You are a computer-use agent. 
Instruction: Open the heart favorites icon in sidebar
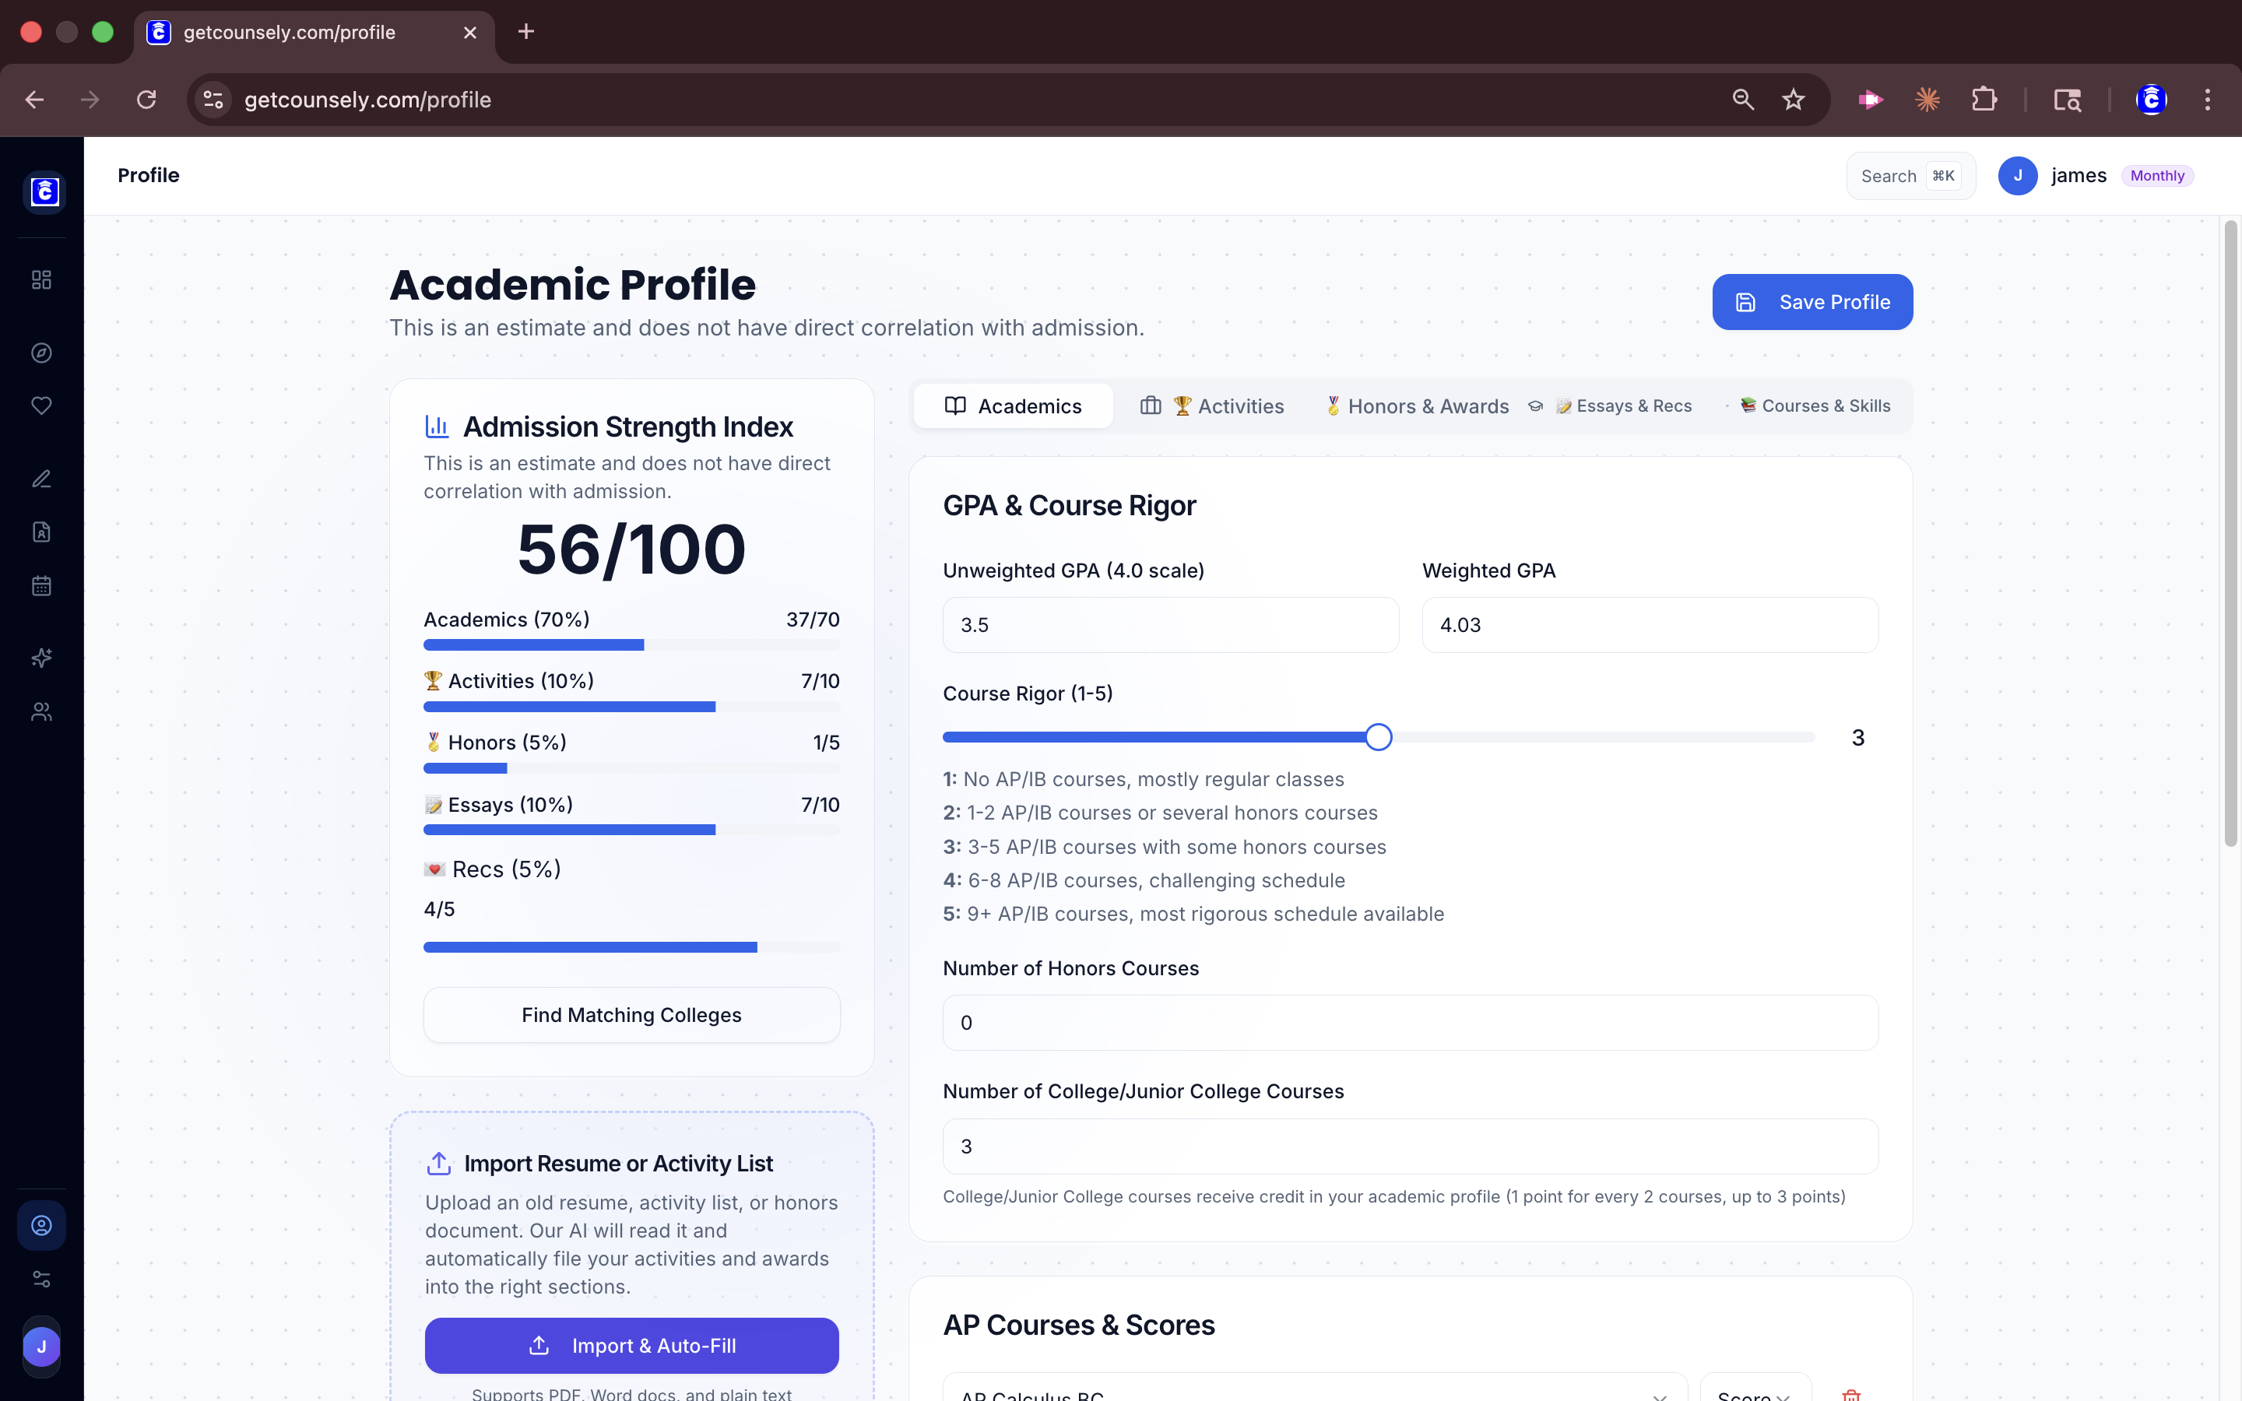pyautogui.click(x=42, y=406)
